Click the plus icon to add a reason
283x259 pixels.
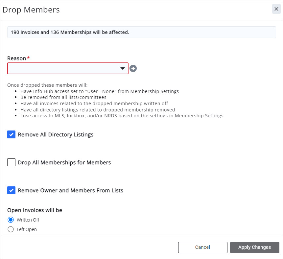[133, 68]
